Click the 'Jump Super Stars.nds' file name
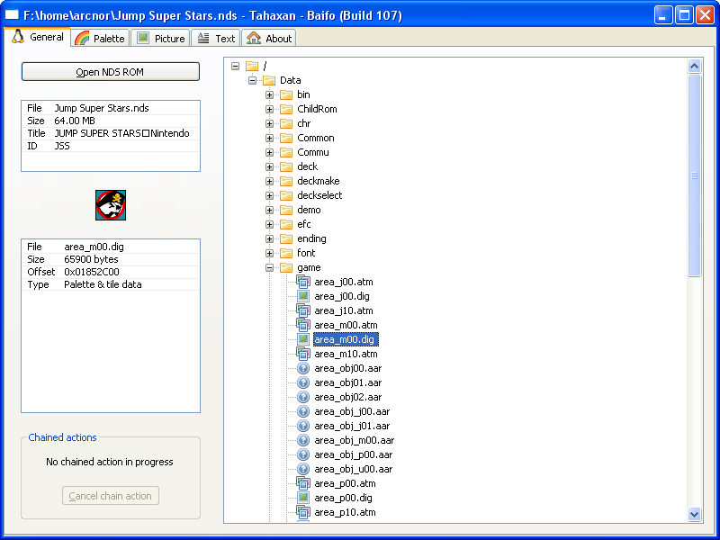Screen dimensions: 720x540 coord(102,108)
